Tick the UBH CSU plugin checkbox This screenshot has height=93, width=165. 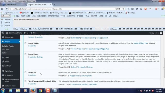[x=26, y=72]
